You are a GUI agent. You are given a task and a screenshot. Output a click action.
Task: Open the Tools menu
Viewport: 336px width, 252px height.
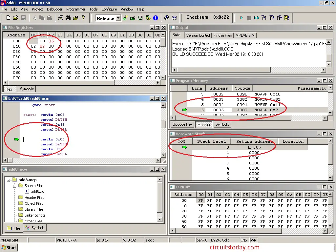[94, 9]
